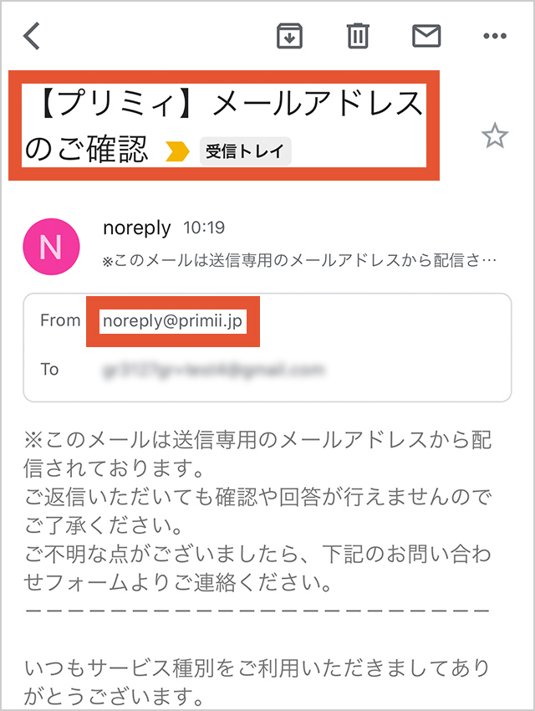Mark as unread with the envelope icon

click(x=426, y=36)
